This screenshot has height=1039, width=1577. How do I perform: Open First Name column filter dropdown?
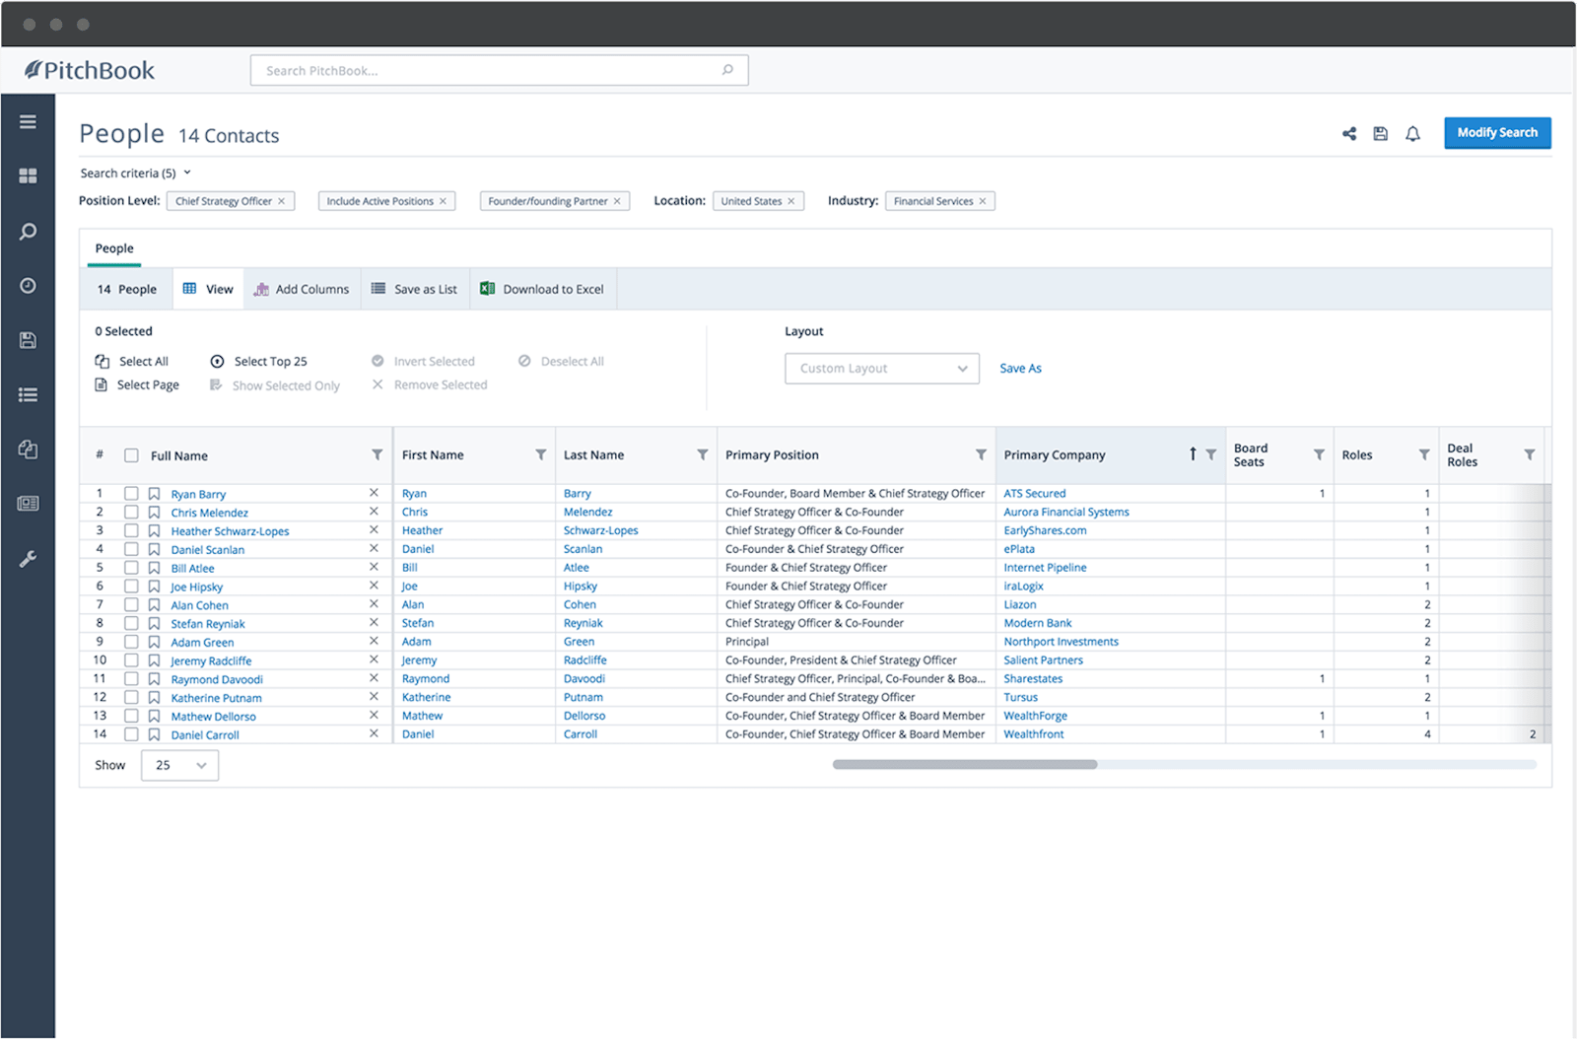click(541, 454)
